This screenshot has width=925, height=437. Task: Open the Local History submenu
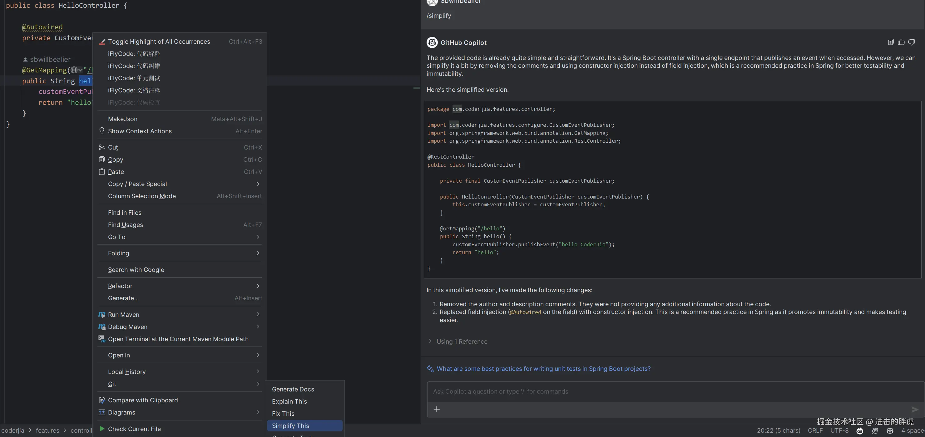tap(180, 372)
